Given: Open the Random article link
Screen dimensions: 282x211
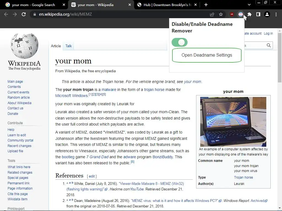Looking at the screenshot, I should tap(18, 98).
